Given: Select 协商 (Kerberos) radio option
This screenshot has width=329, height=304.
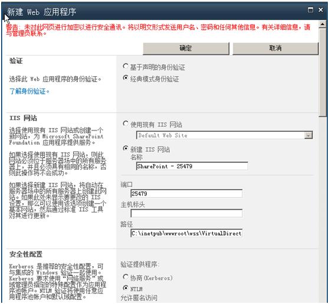Looking at the screenshot, I should coord(126,277).
